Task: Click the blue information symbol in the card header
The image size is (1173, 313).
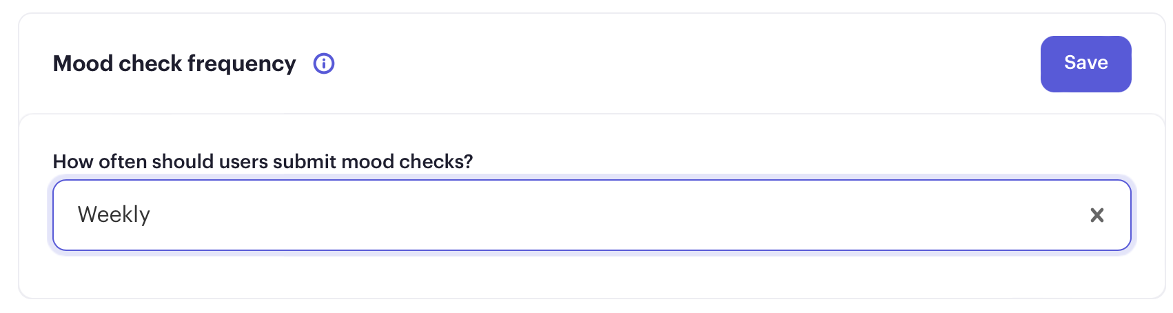Action: (324, 63)
